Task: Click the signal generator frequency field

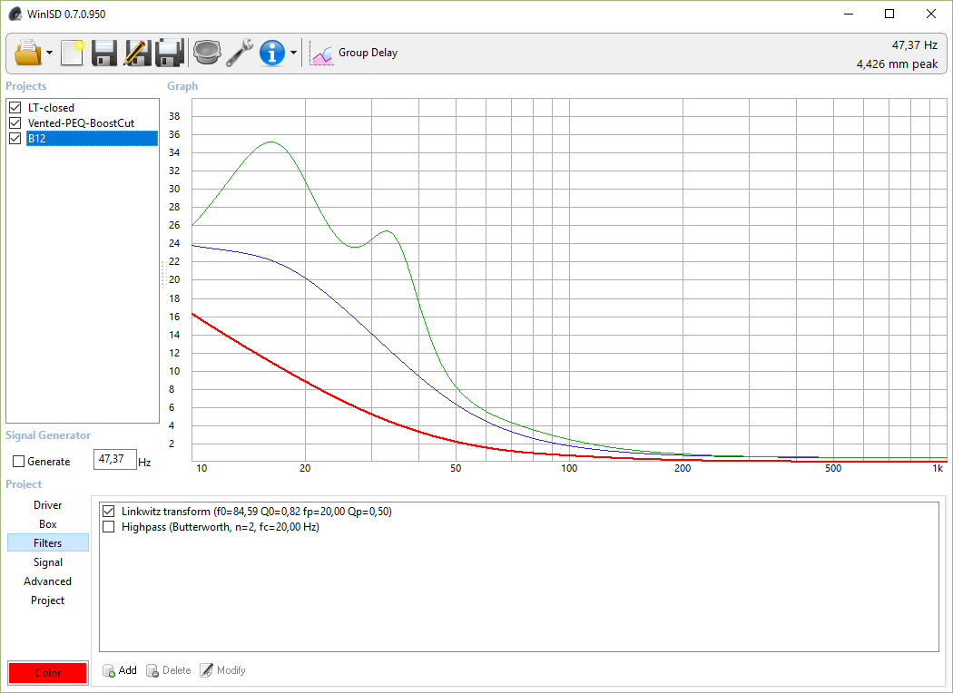Action: point(115,459)
